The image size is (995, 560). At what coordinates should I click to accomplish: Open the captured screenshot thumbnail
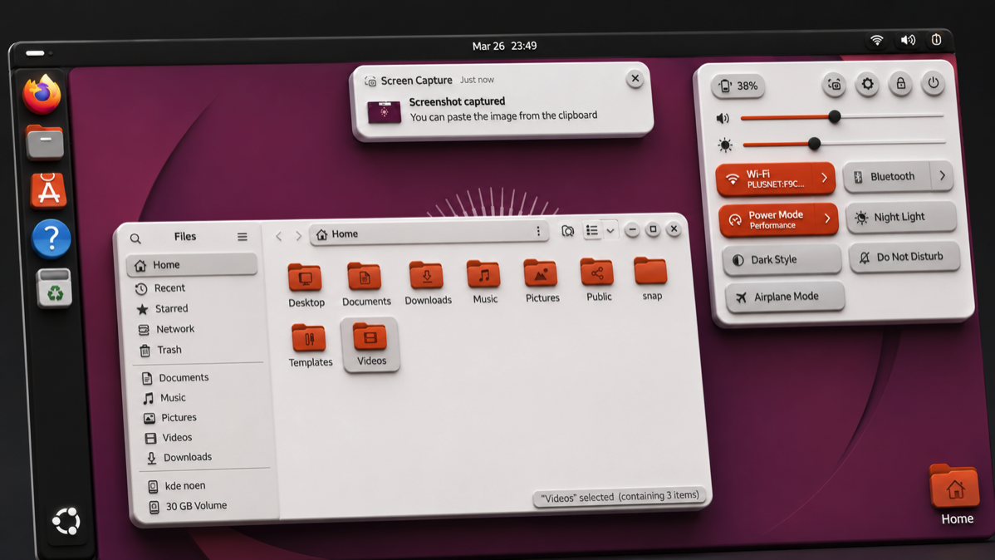[x=384, y=111]
